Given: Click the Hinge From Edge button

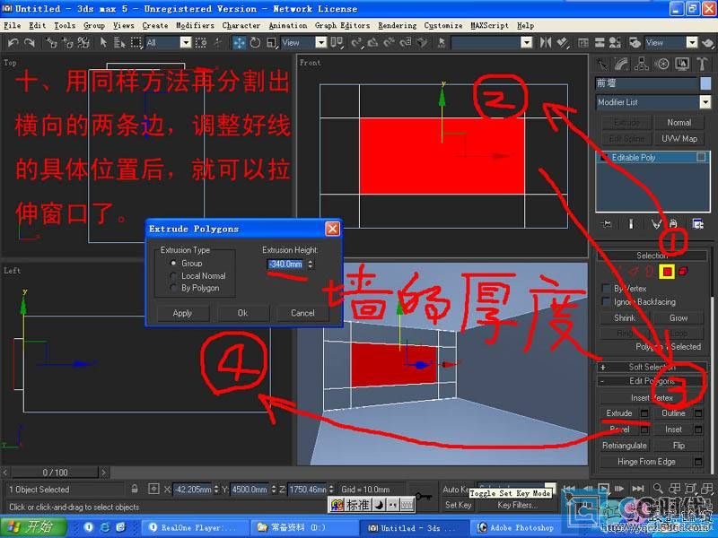Looking at the screenshot, I should pyautogui.click(x=646, y=462).
